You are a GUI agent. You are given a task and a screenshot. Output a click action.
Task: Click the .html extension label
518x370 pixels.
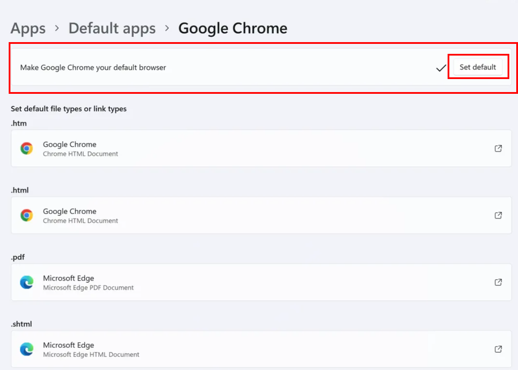(x=20, y=191)
